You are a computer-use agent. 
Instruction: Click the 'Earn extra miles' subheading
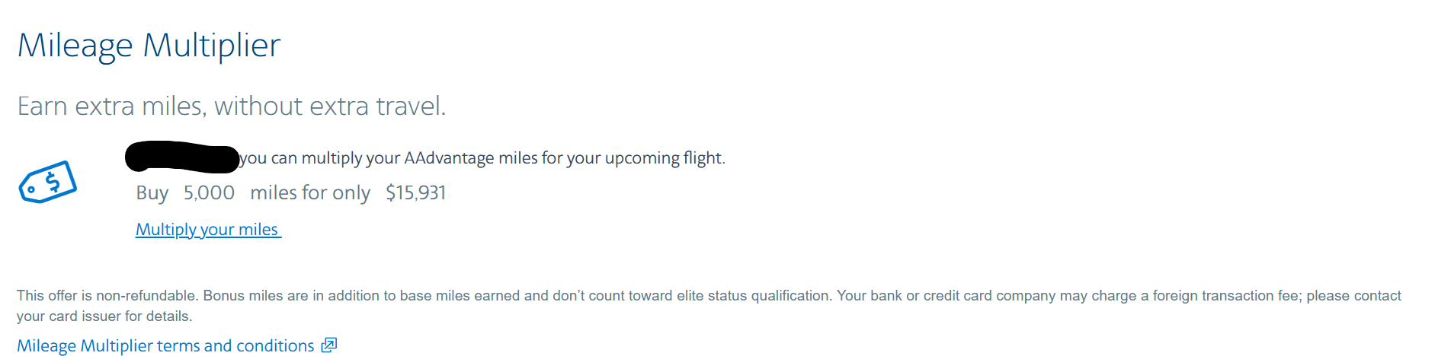tap(231, 106)
